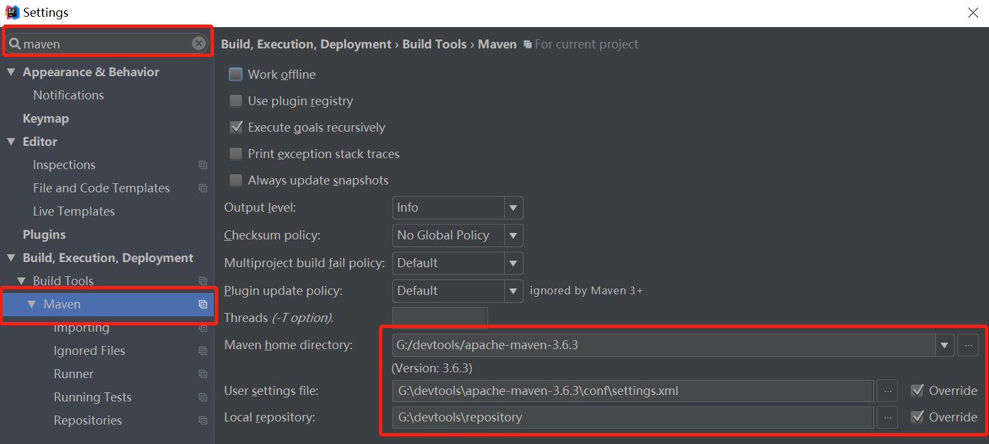Viewport: 989px width, 444px height.
Task: Select Runner under Maven
Action: [74, 374]
